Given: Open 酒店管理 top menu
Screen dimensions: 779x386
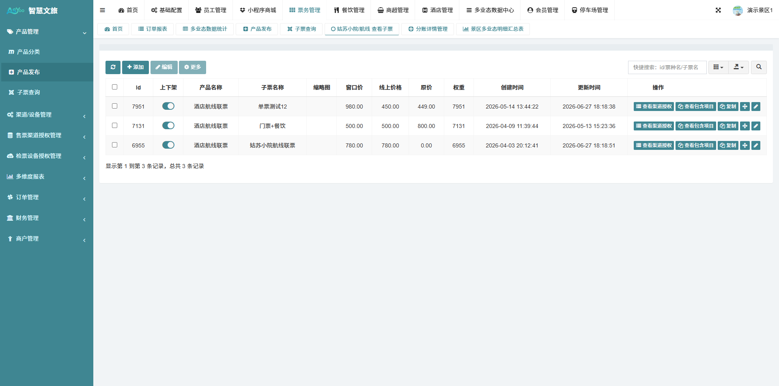Looking at the screenshot, I should pos(437,10).
